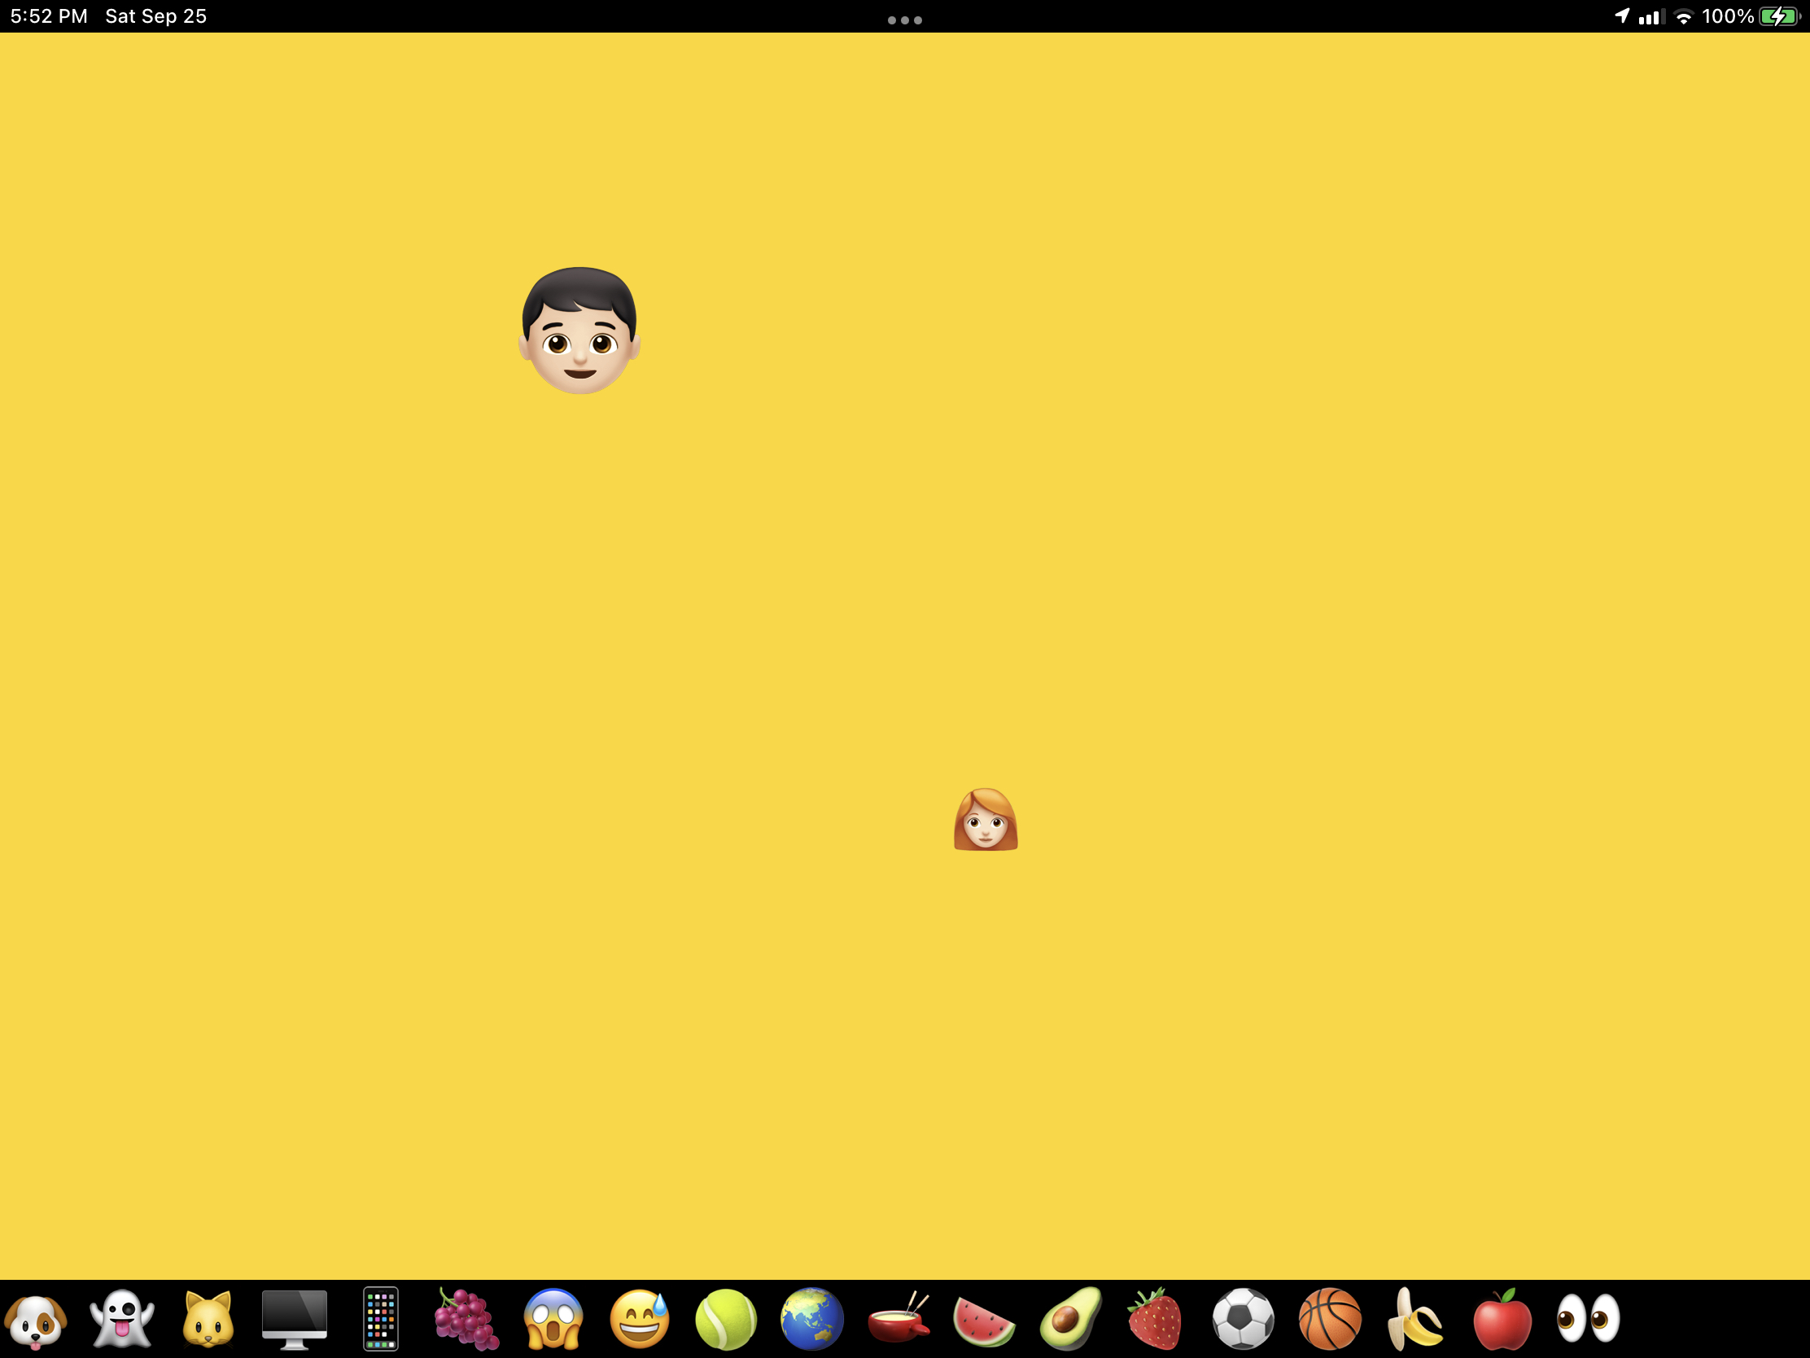Select the tennis ball emoji
Image resolution: width=1810 pixels, height=1358 pixels.
coord(726,1320)
